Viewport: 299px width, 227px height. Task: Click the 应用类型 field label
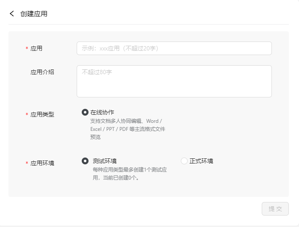point(42,114)
